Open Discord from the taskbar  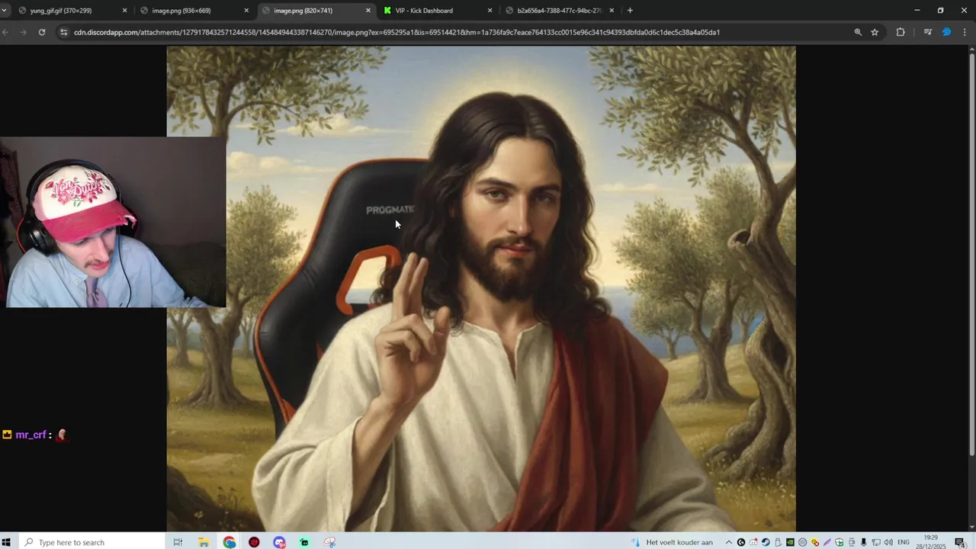click(279, 542)
